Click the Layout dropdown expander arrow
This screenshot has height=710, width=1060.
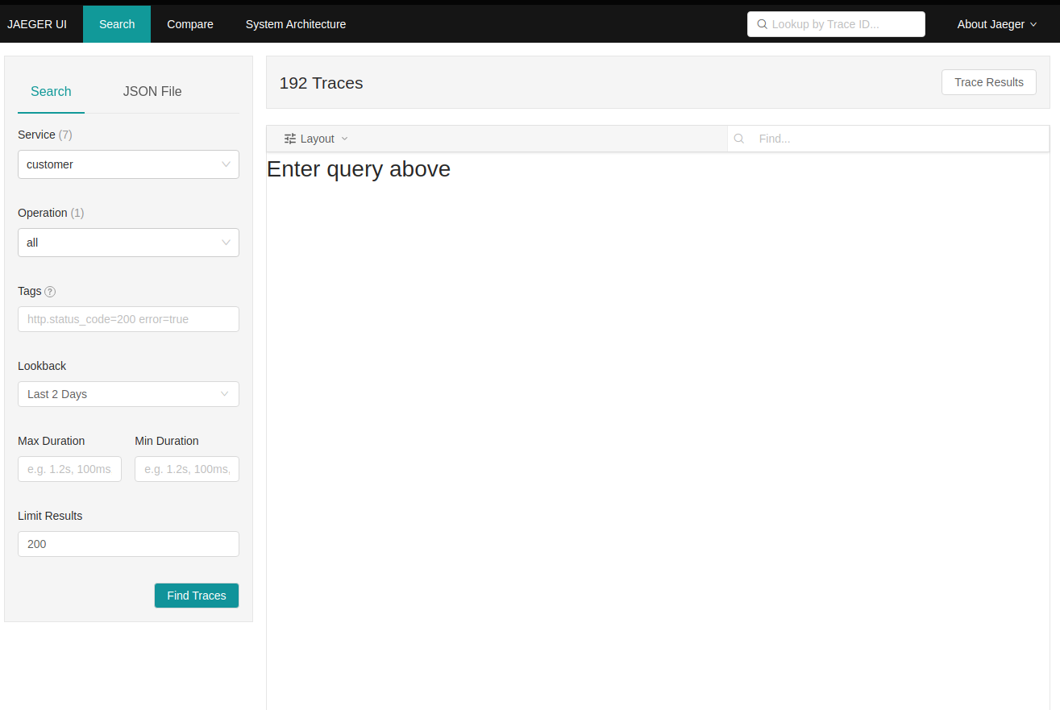coord(344,138)
